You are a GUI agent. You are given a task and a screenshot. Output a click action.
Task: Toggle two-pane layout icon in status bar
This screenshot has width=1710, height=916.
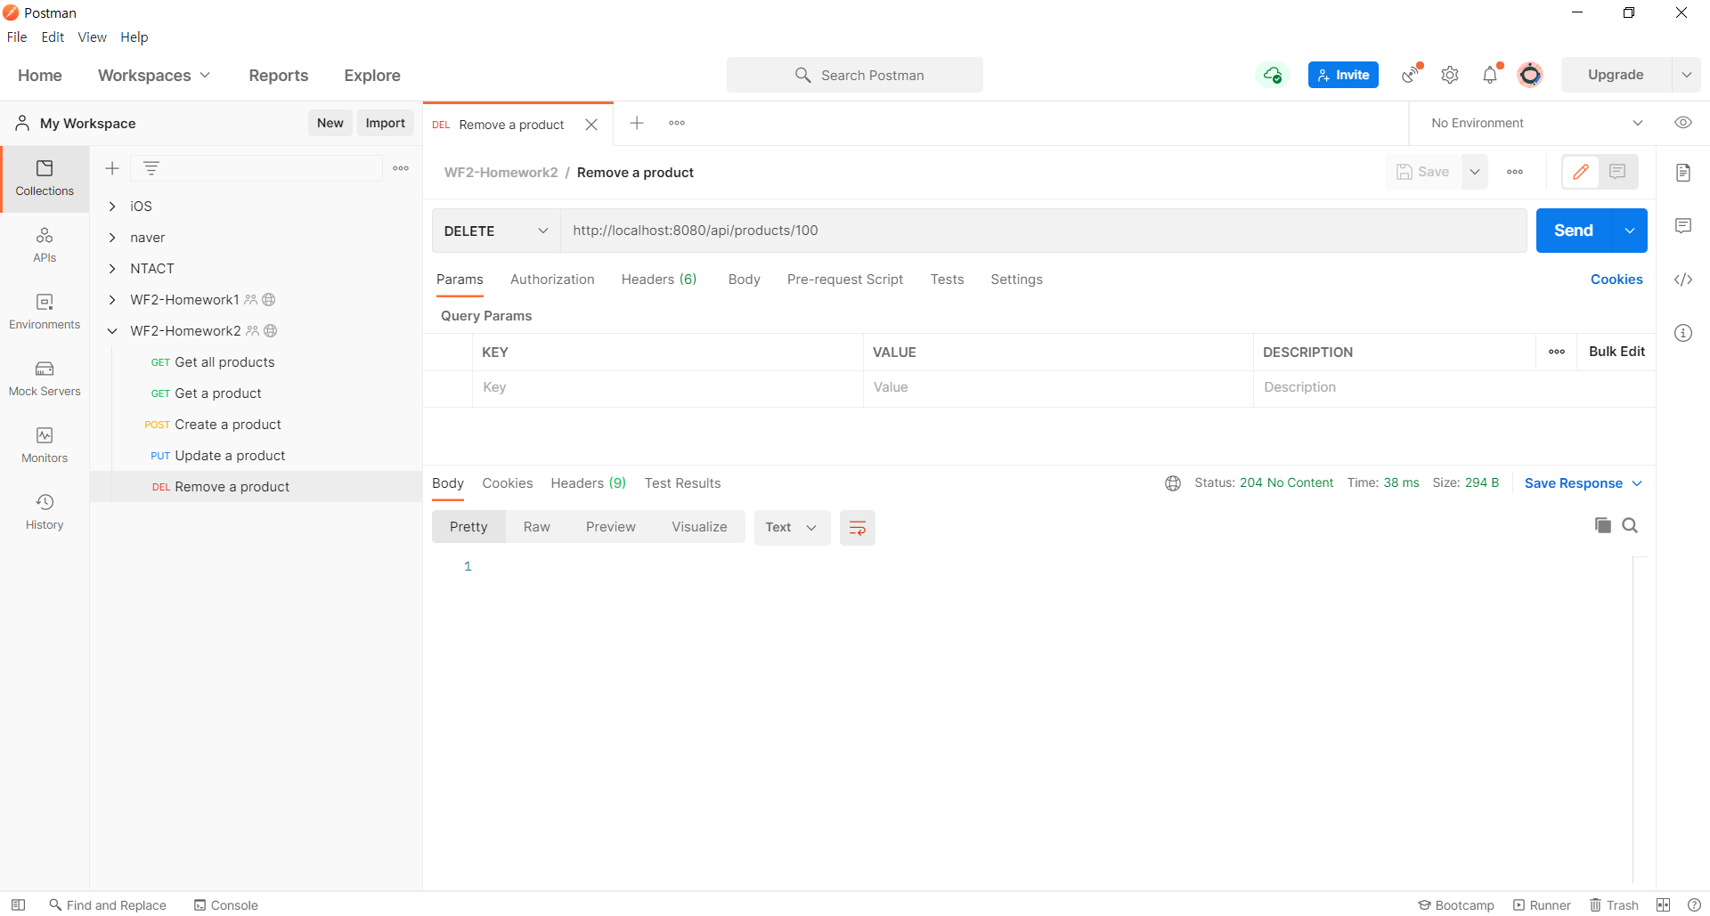point(1663,904)
